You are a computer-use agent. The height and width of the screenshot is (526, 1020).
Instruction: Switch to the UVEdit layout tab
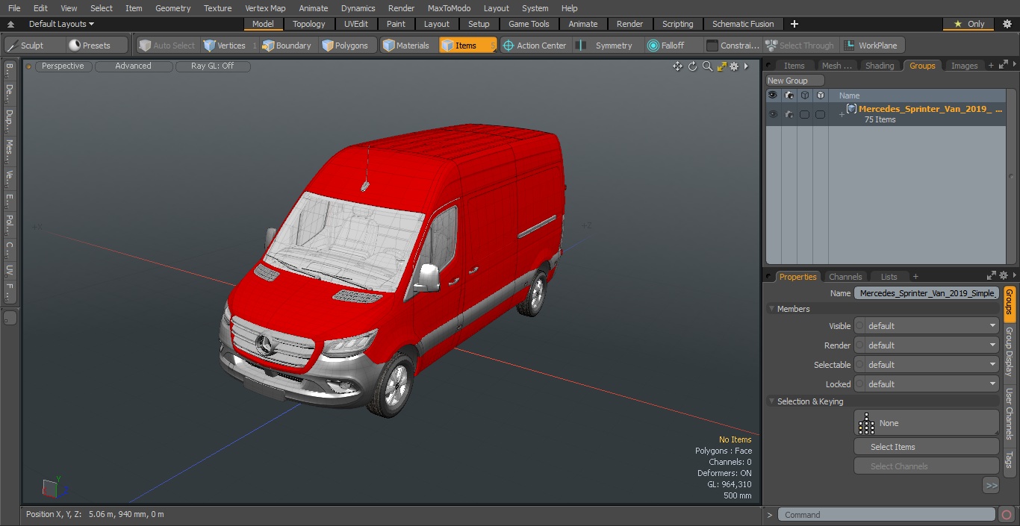tap(356, 24)
